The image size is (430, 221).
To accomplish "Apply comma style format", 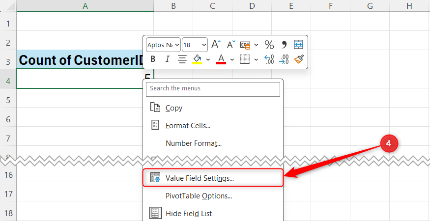I will click(x=284, y=45).
